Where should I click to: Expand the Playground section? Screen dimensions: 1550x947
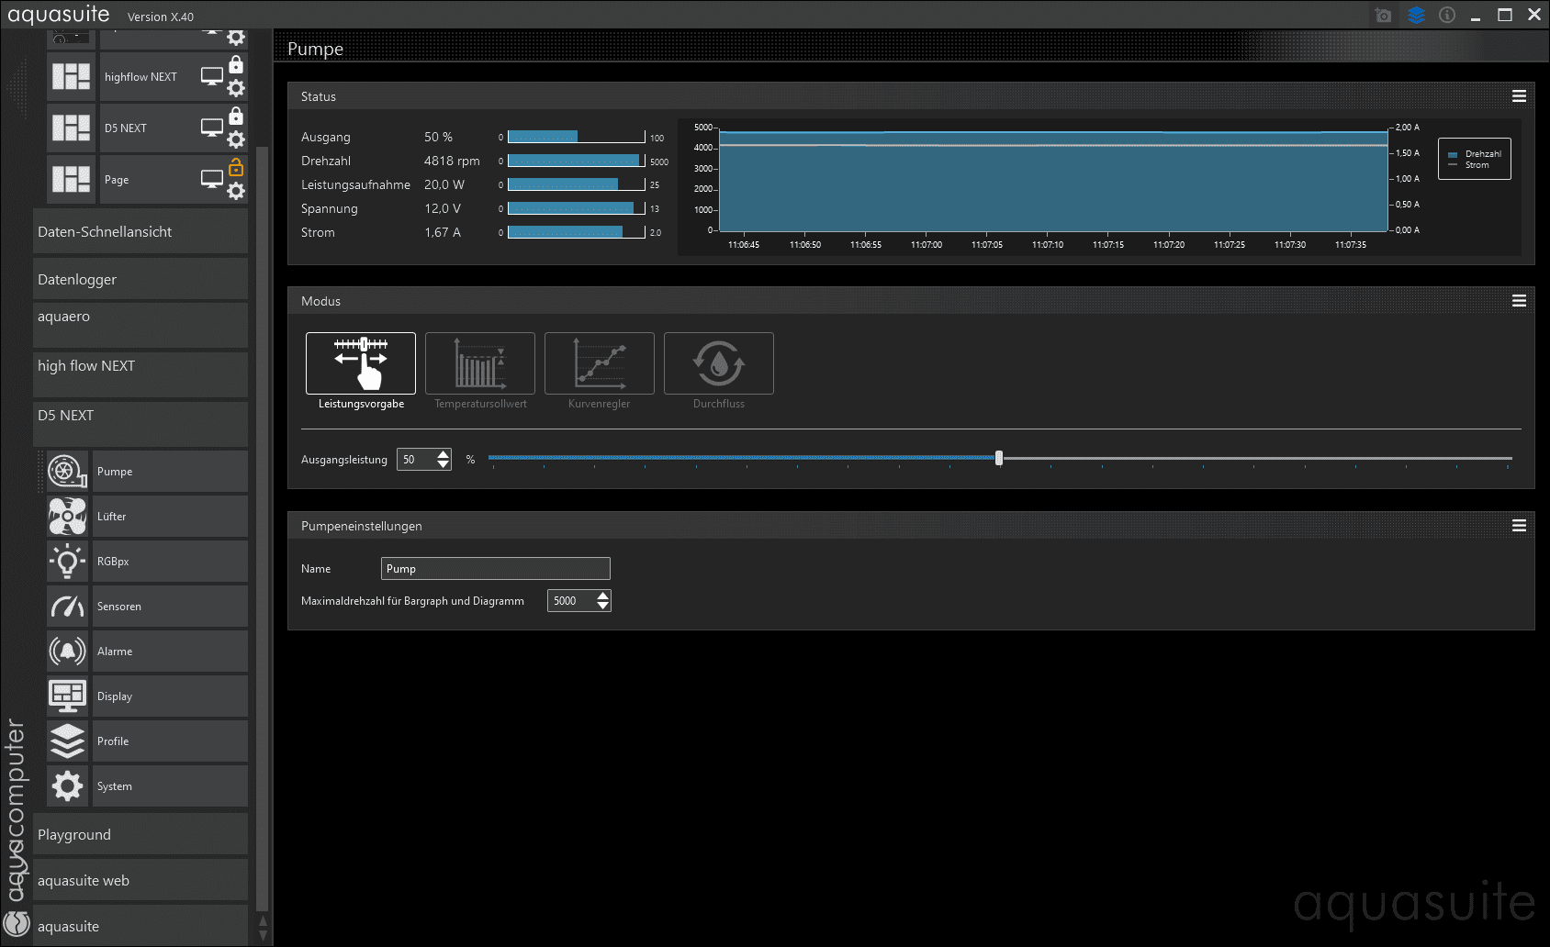pos(140,835)
